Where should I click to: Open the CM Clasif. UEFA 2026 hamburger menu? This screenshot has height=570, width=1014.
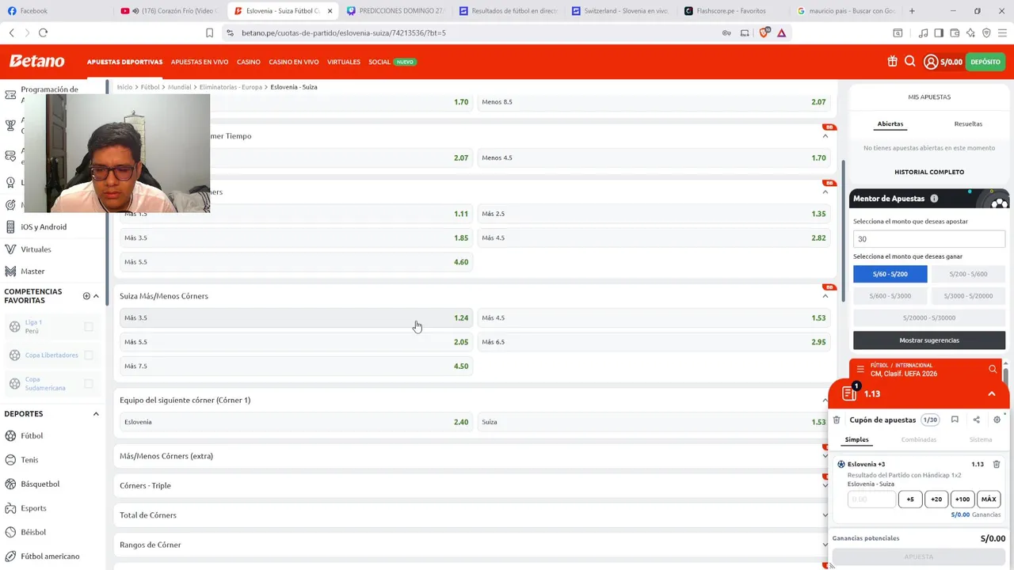pos(860,369)
